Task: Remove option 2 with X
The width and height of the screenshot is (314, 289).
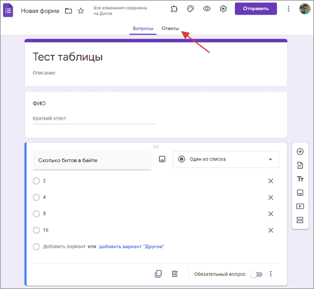Action: tap(271, 181)
